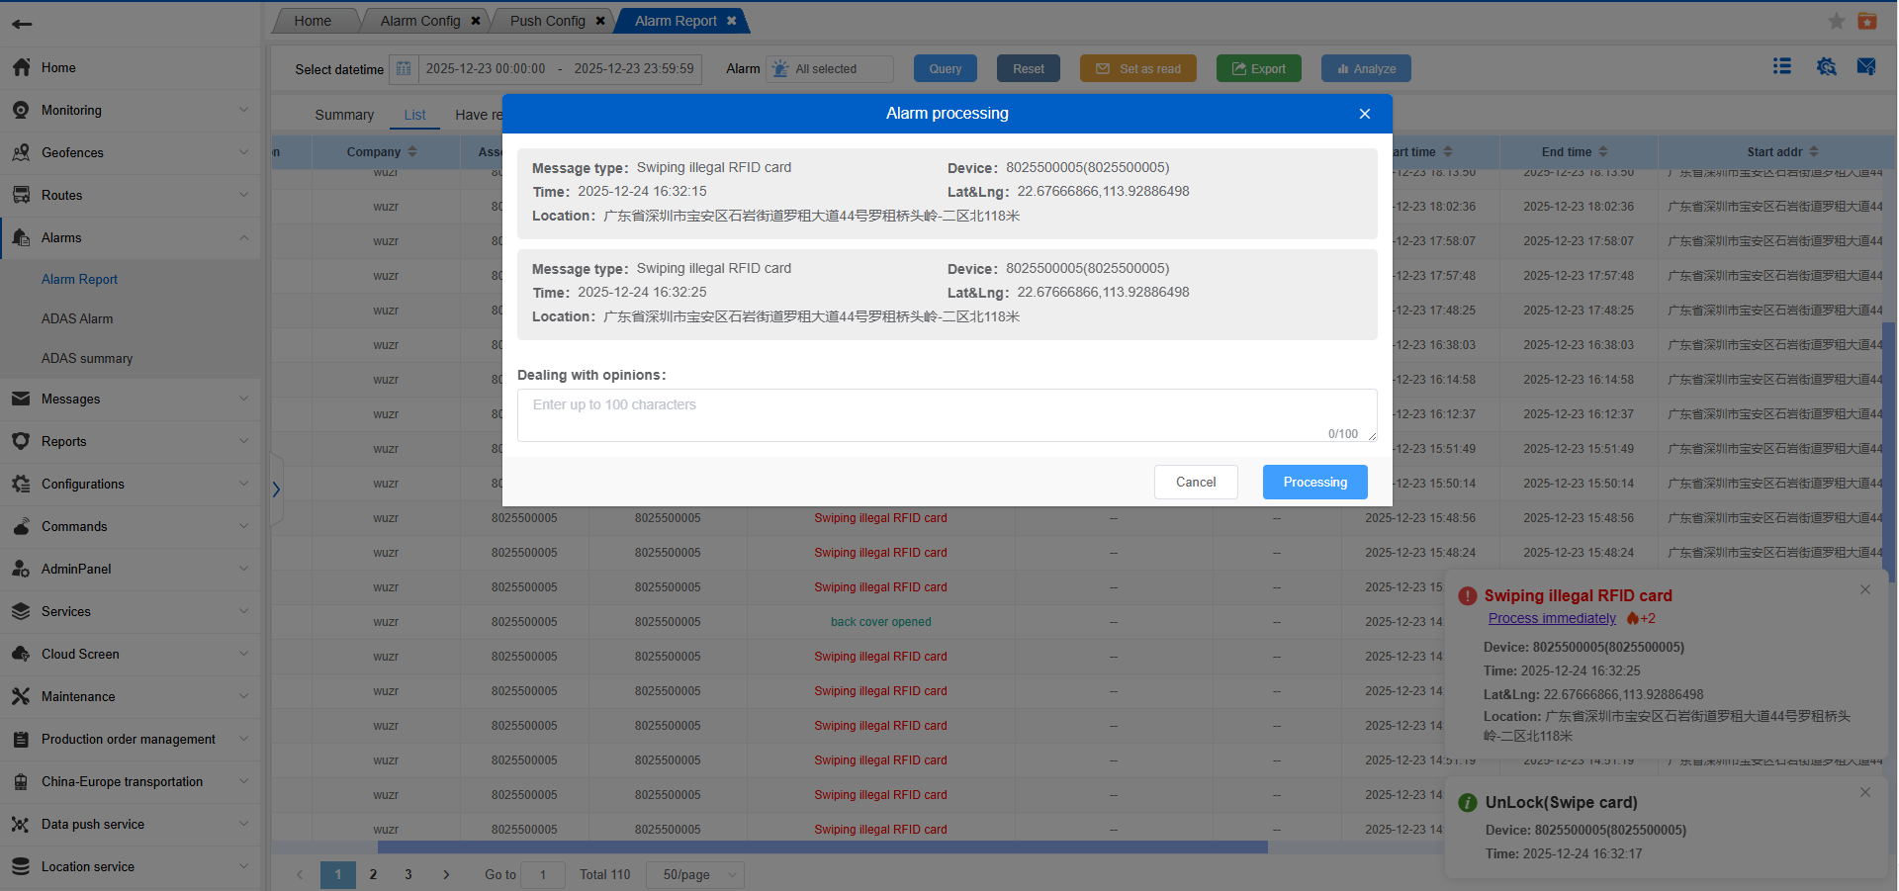
Task: Close the Swiping illegal RFID card notification
Action: pyautogui.click(x=1865, y=589)
